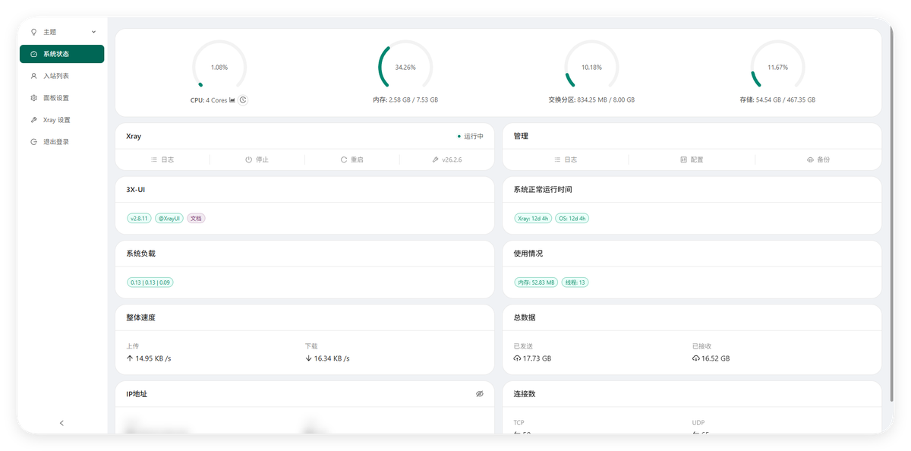Click the 运行中 running status indicator
Screen dimensions: 911x451
pos(471,137)
